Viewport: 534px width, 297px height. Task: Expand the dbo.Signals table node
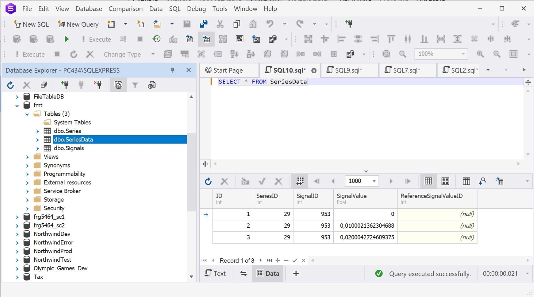click(x=37, y=148)
